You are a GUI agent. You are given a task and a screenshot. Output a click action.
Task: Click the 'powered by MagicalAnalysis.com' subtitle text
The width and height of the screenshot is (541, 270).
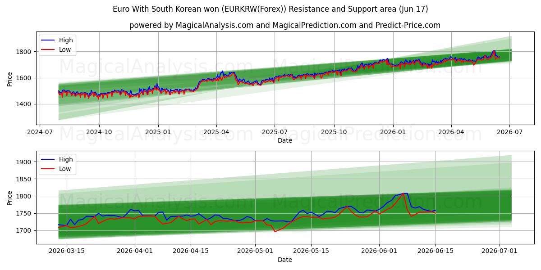(x=285, y=25)
